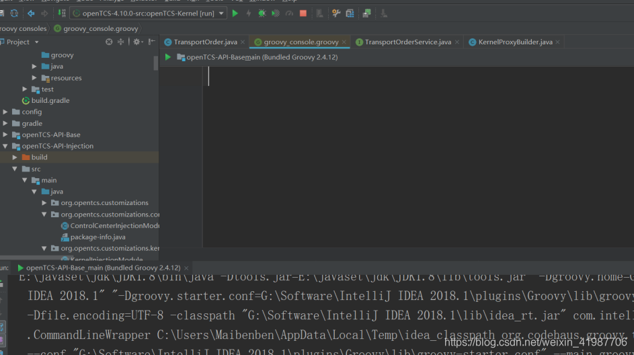Close the Run tab openTCS-API-Base_main

186,268
